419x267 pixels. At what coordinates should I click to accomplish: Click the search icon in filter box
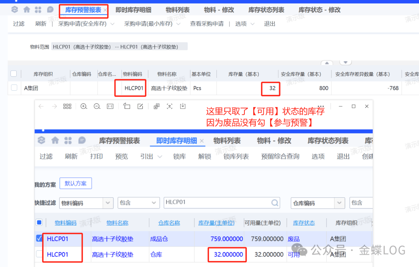point(275,203)
